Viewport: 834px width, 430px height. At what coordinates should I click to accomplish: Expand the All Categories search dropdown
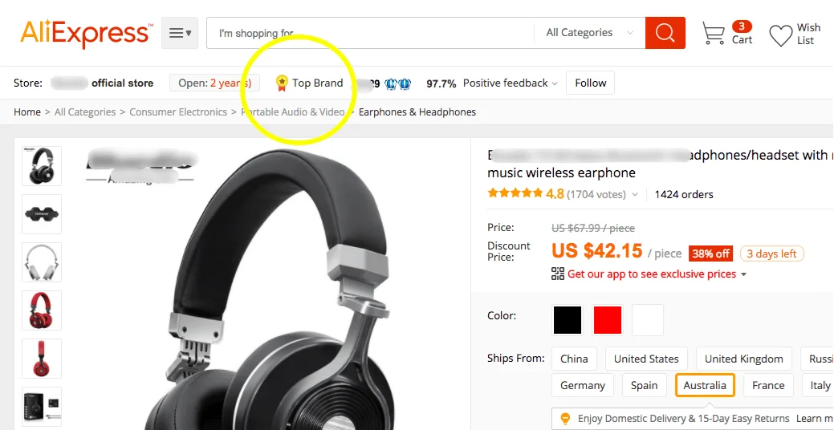[x=589, y=33]
